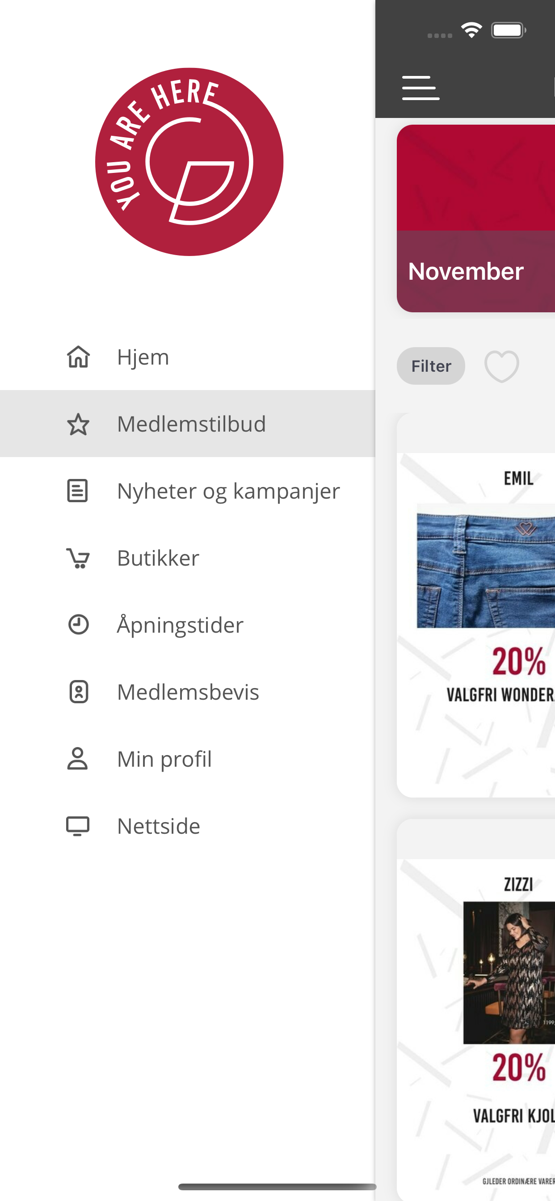555x1201 pixels.
Task: Tap the house icon beside Hjem
Action: pos(78,357)
